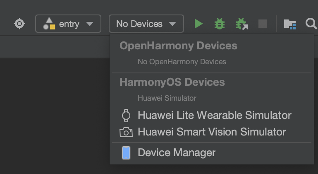Click the watch icon for Lite Wearable
The width and height of the screenshot is (318, 174).
[x=126, y=116]
